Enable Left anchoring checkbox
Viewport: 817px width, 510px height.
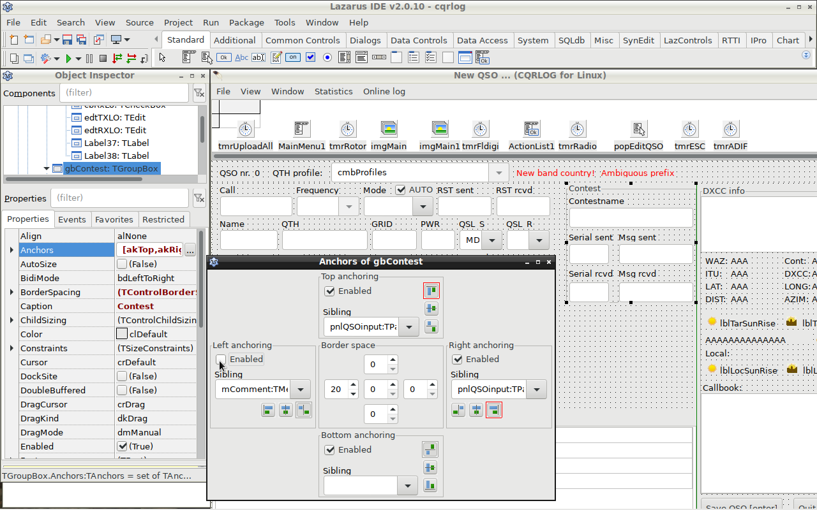[221, 360]
